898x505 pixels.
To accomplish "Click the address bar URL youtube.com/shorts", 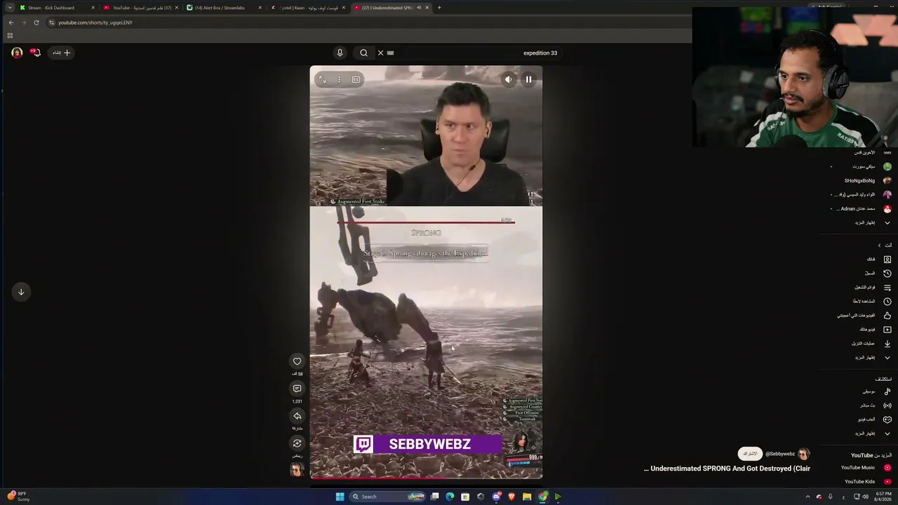I will [x=95, y=22].
